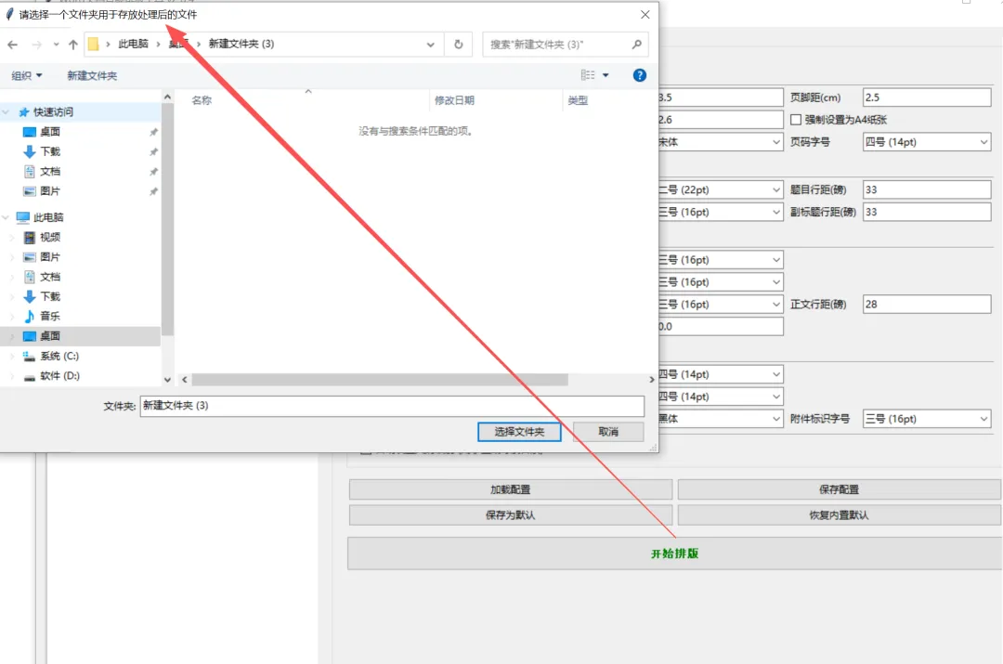Click the 副标题行距(磅) input field
Screen dimensions: 1003x664
tap(926, 213)
